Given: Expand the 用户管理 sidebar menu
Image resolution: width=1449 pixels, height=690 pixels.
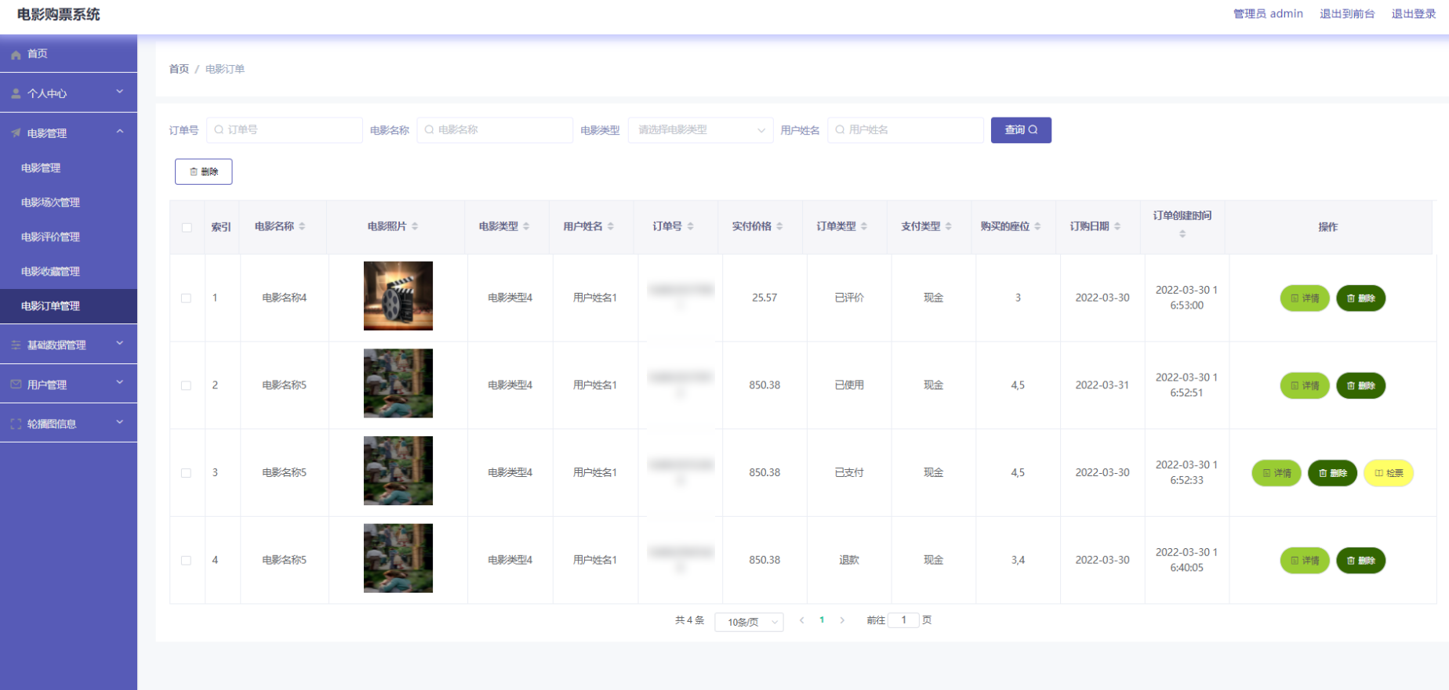Looking at the screenshot, I should click(x=68, y=385).
